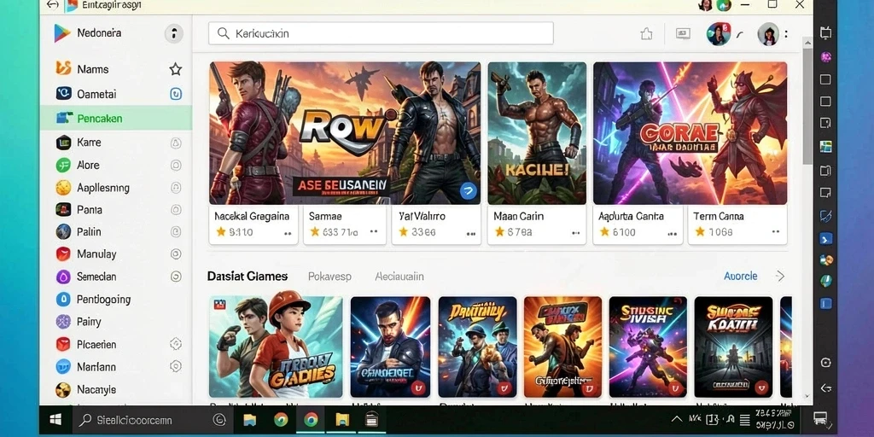Expand the row with the right arrow beside Auorcle
This screenshot has width=874, height=437.
pyautogui.click(x=780, y=276)
